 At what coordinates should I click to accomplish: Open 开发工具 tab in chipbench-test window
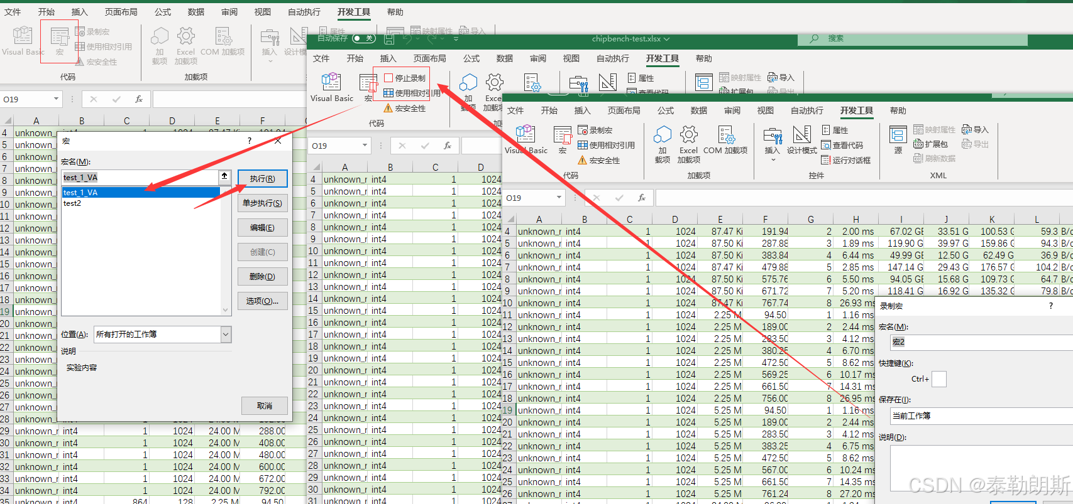click(x=663, y=58)
